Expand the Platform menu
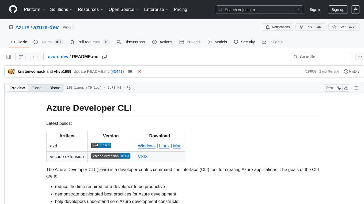The image size is (364, 204). [x=35, y=9]
